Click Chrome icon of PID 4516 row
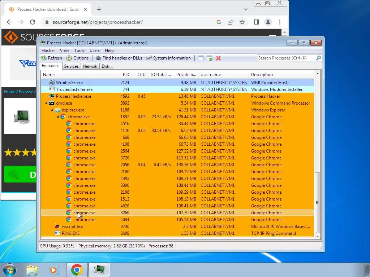 (x=69, y=123)
